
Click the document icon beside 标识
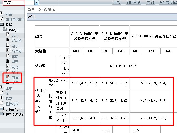pos(2,98)
